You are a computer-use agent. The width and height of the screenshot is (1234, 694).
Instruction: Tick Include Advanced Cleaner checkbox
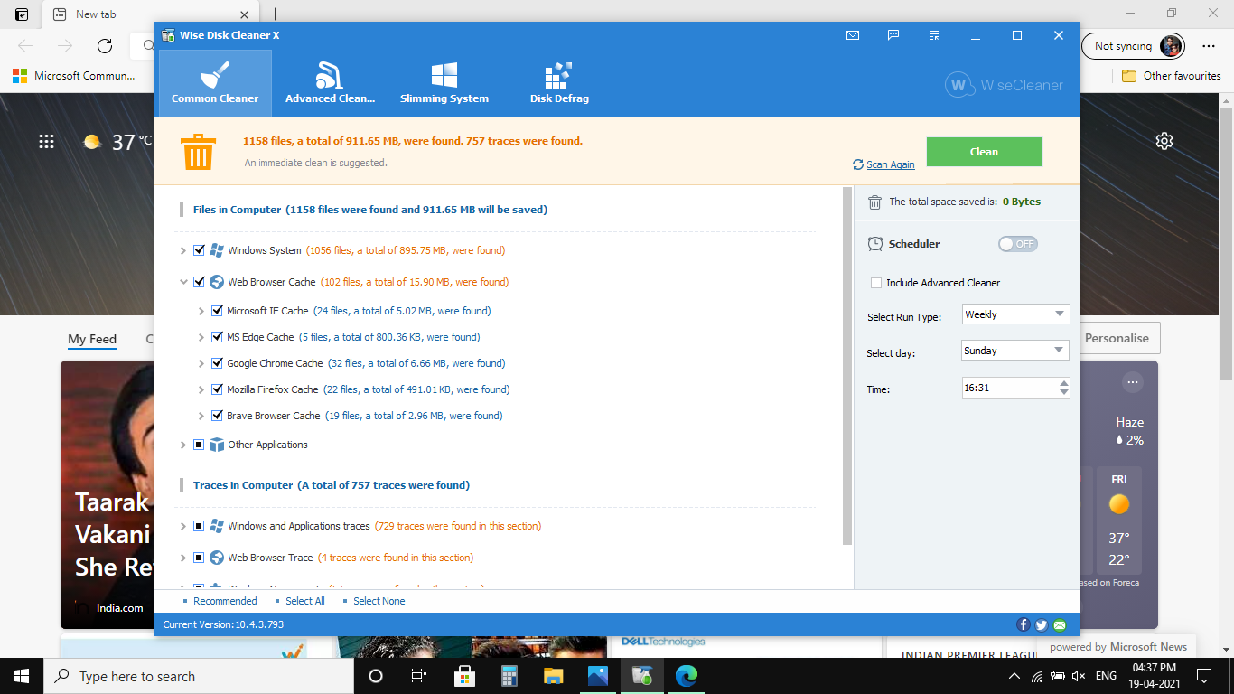pos(875,283)
